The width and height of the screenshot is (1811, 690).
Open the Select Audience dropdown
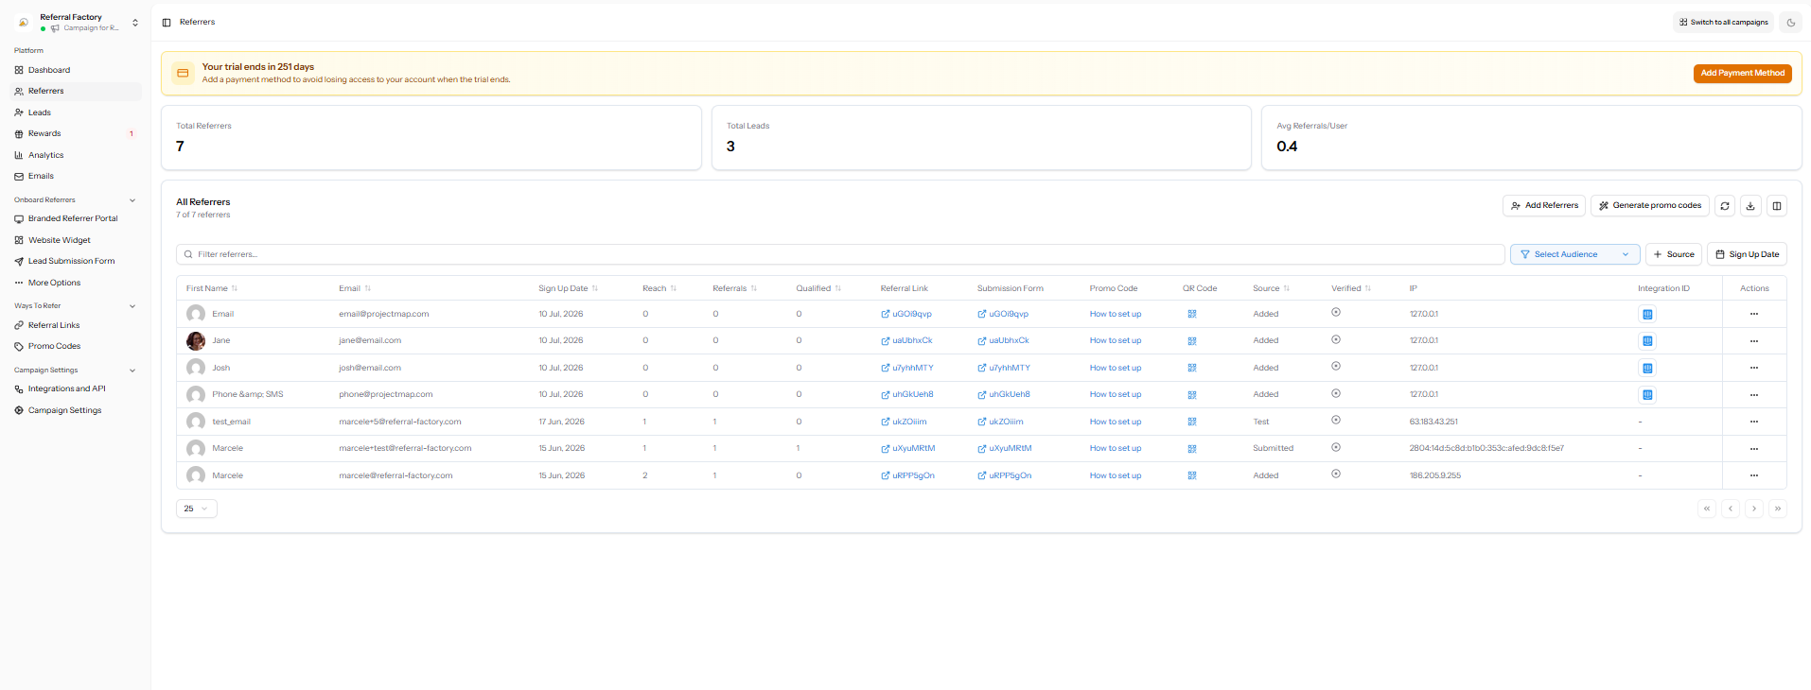(1575, 254)
